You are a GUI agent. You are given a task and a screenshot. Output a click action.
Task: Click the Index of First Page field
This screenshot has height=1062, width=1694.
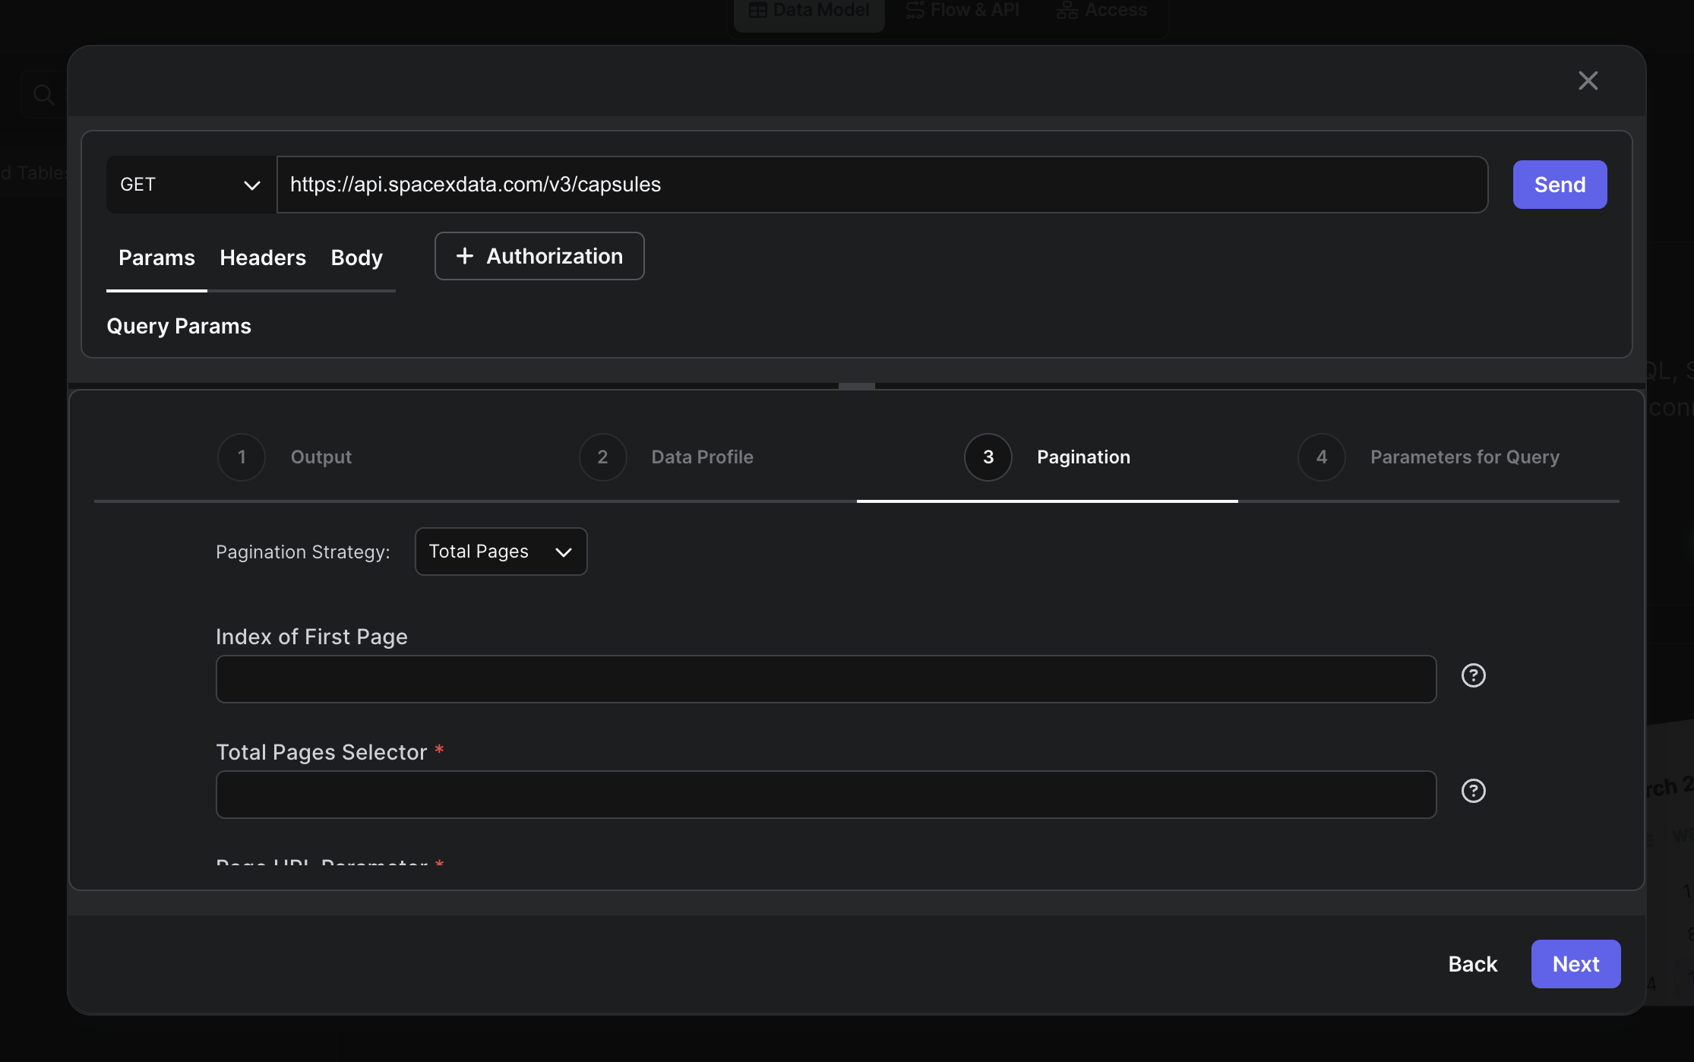826,679
